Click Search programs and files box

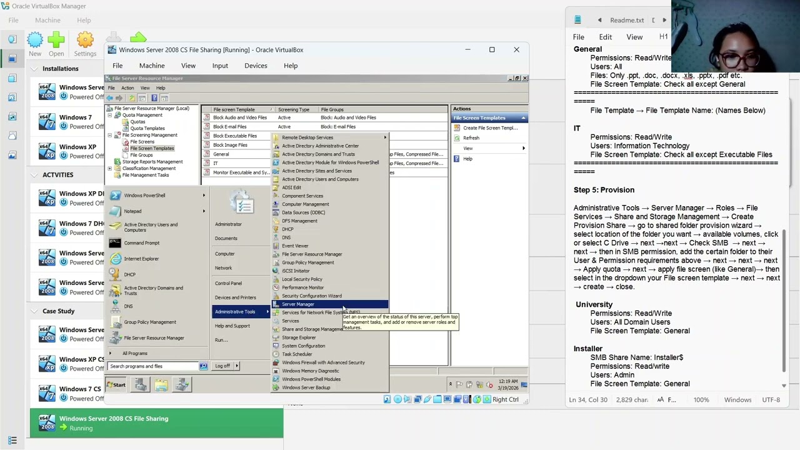[x=154, y=366]
